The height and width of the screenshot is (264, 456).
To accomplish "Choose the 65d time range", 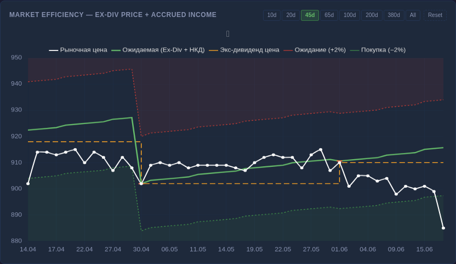I will point(329,15).
